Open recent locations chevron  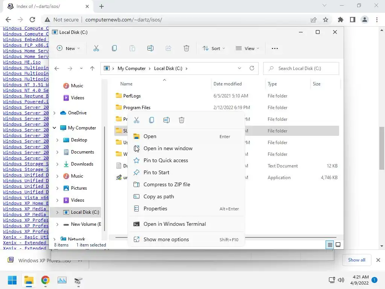point(81,68)
